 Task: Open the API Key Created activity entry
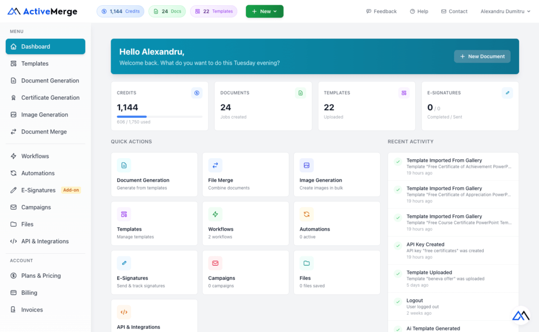[453, 251]
